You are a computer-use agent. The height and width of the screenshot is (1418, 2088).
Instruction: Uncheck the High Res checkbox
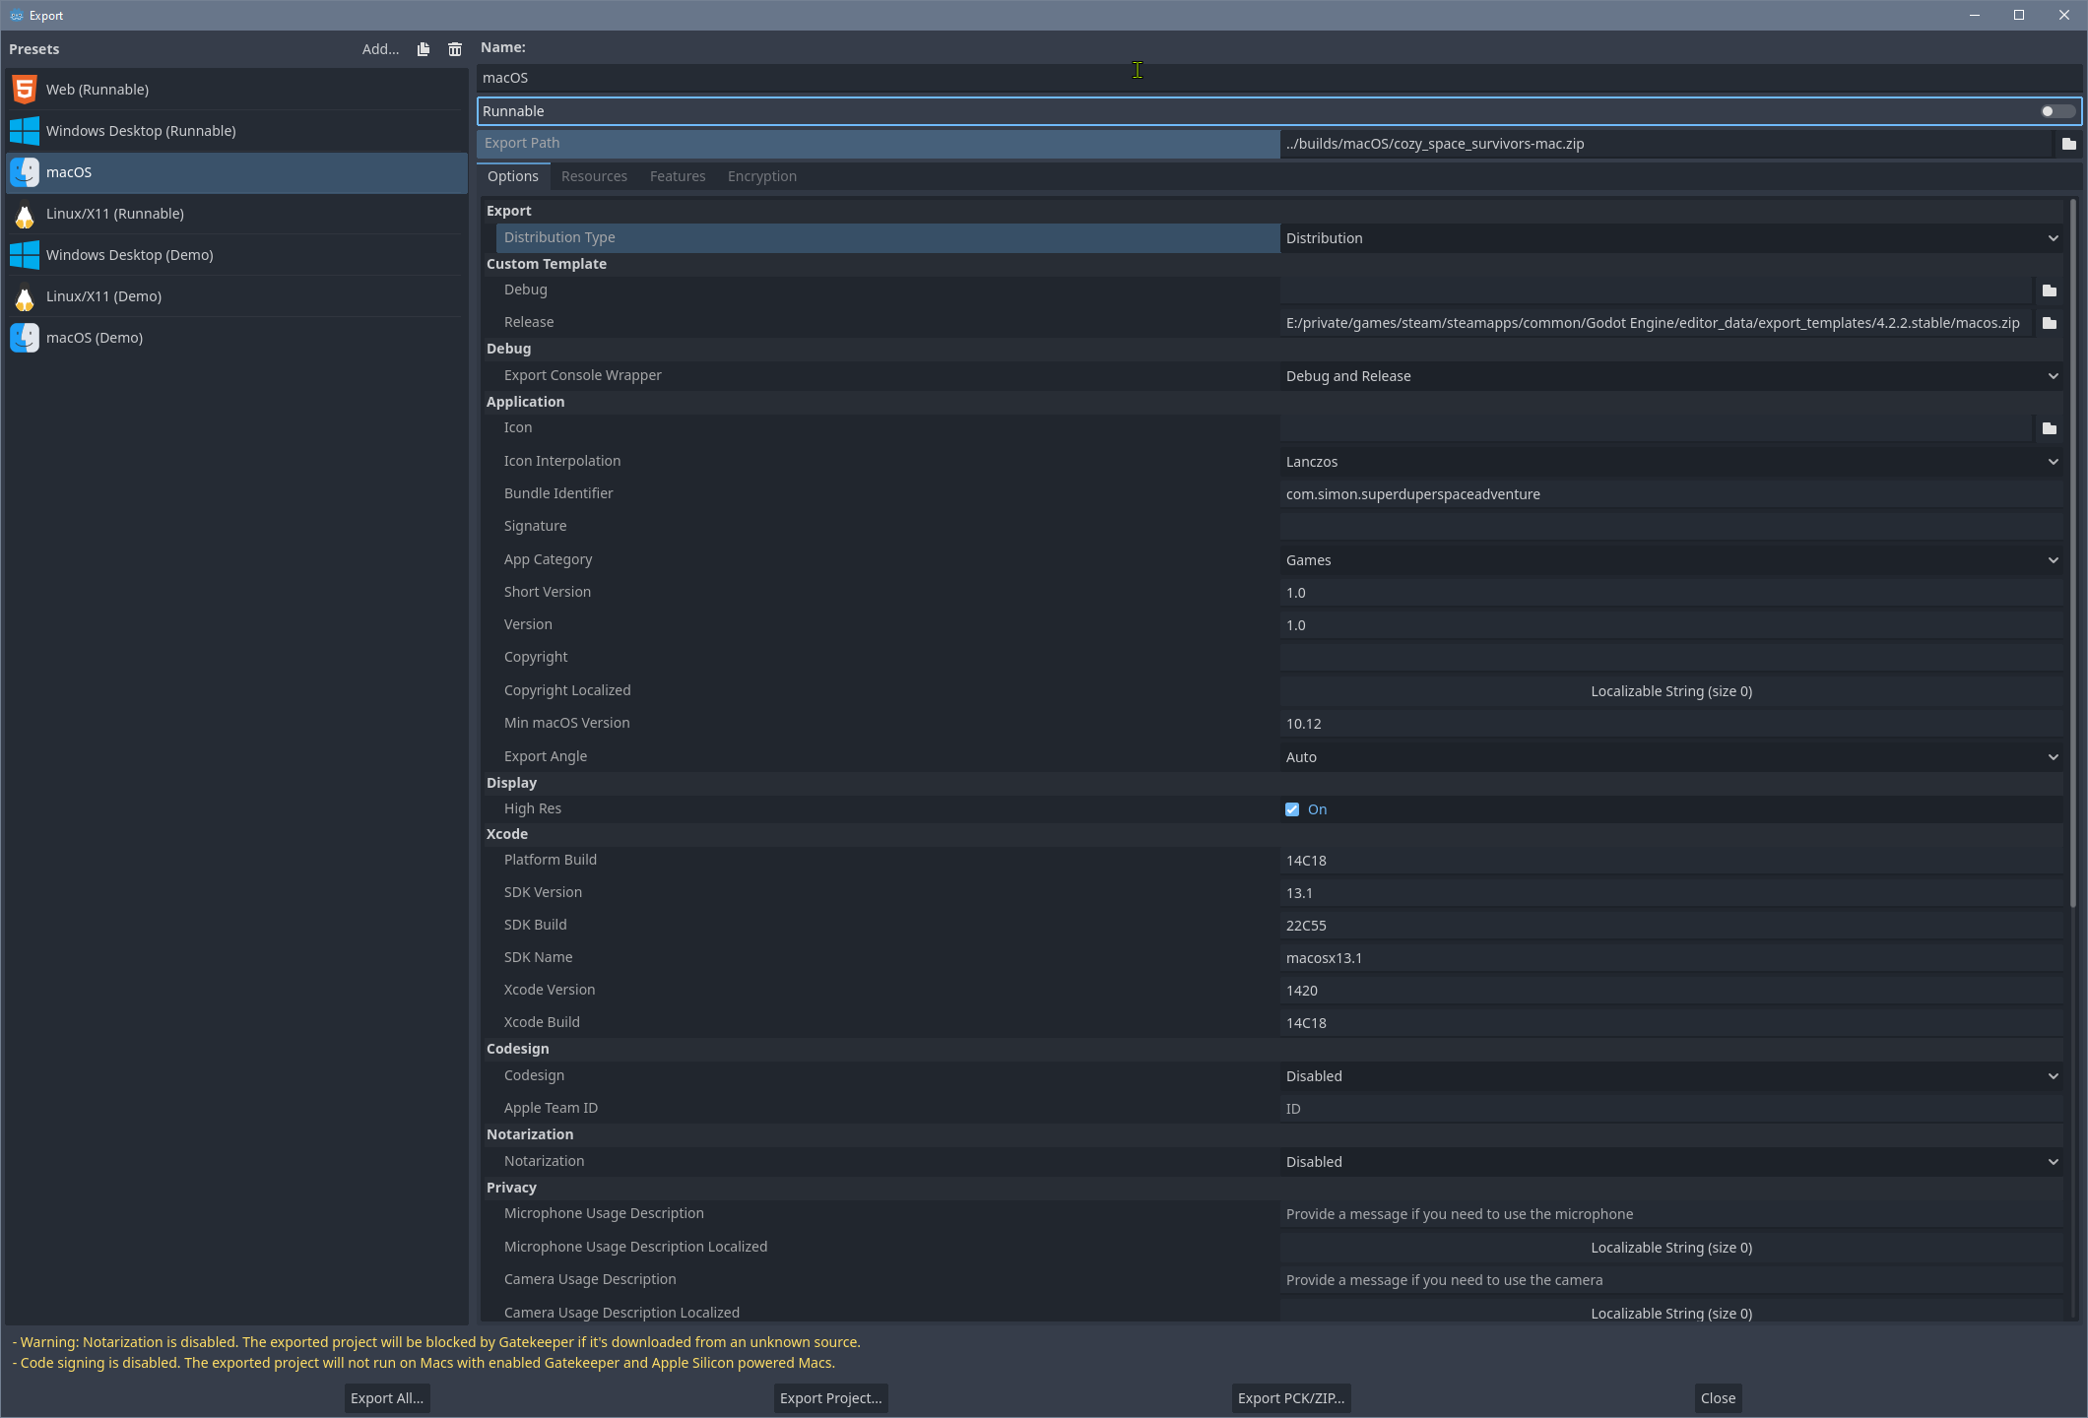pos(1292,809)
